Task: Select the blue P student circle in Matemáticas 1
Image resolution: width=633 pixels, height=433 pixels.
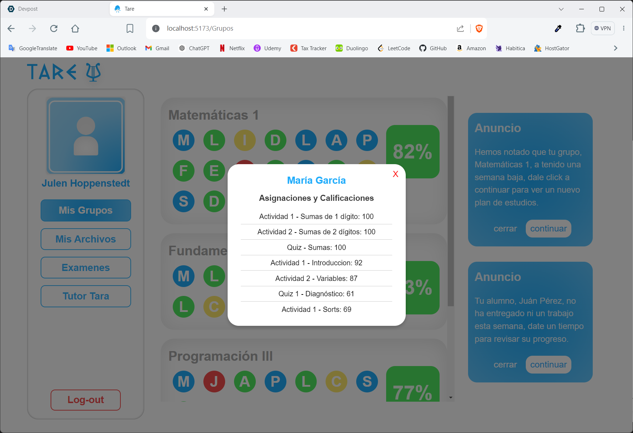Action: point(367,140)
